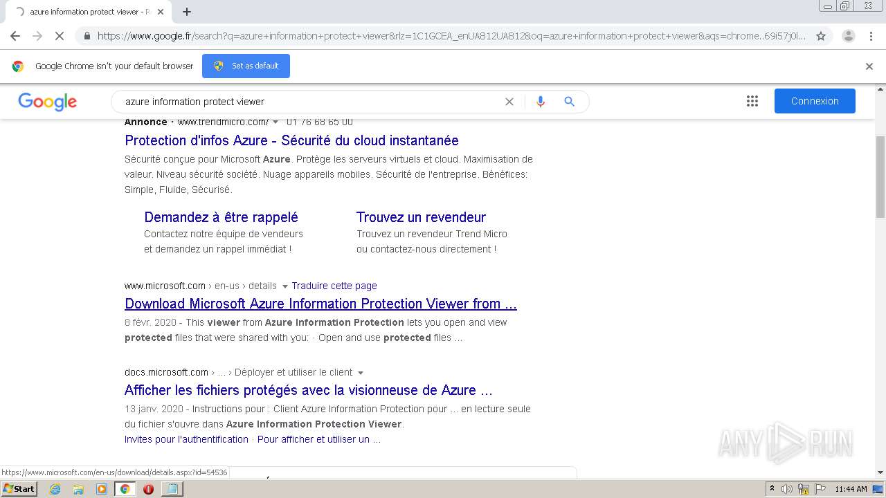Open Action Center flag icon
The image size is (886, 498).
coord(820,489)
